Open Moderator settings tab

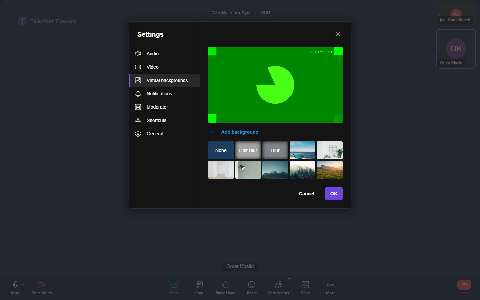coord(164,107)
